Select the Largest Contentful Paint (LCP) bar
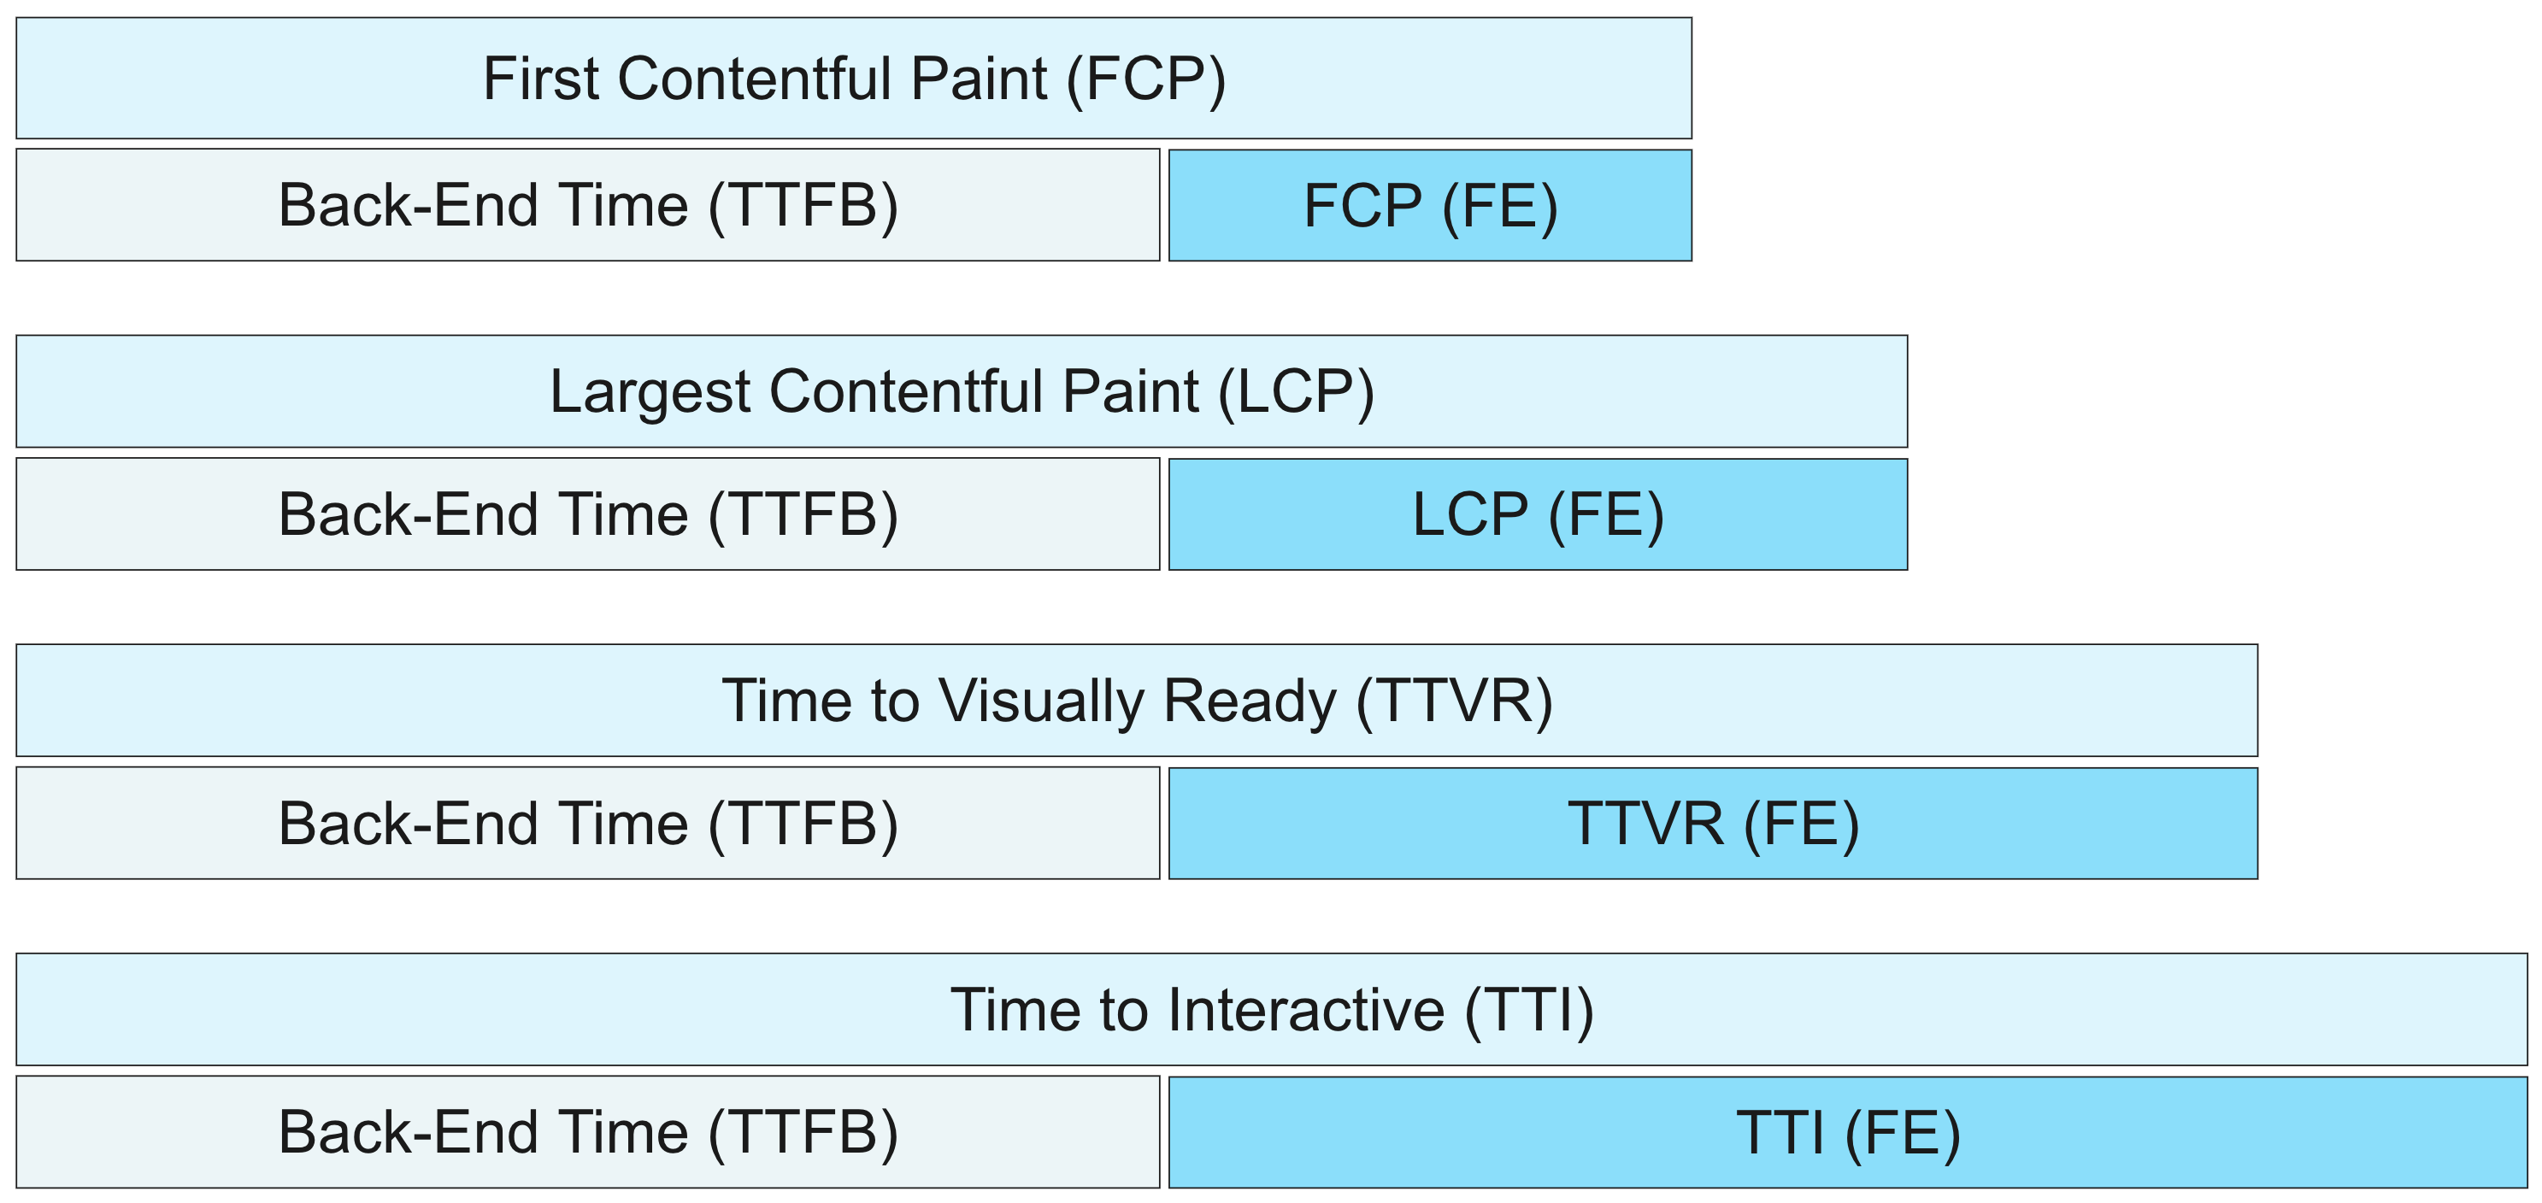Screen dimensions: 2542x1203 pyautogui.click(x=961, y=391)
